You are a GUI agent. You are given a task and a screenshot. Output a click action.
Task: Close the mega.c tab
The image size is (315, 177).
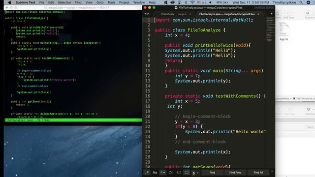tap(190, 14)
